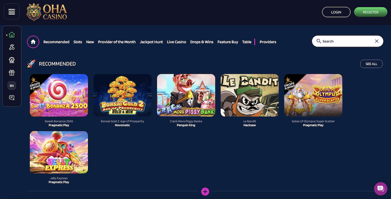
Task: Open the Providers tab
Action: pyautogui.click(x=268, y=42)
